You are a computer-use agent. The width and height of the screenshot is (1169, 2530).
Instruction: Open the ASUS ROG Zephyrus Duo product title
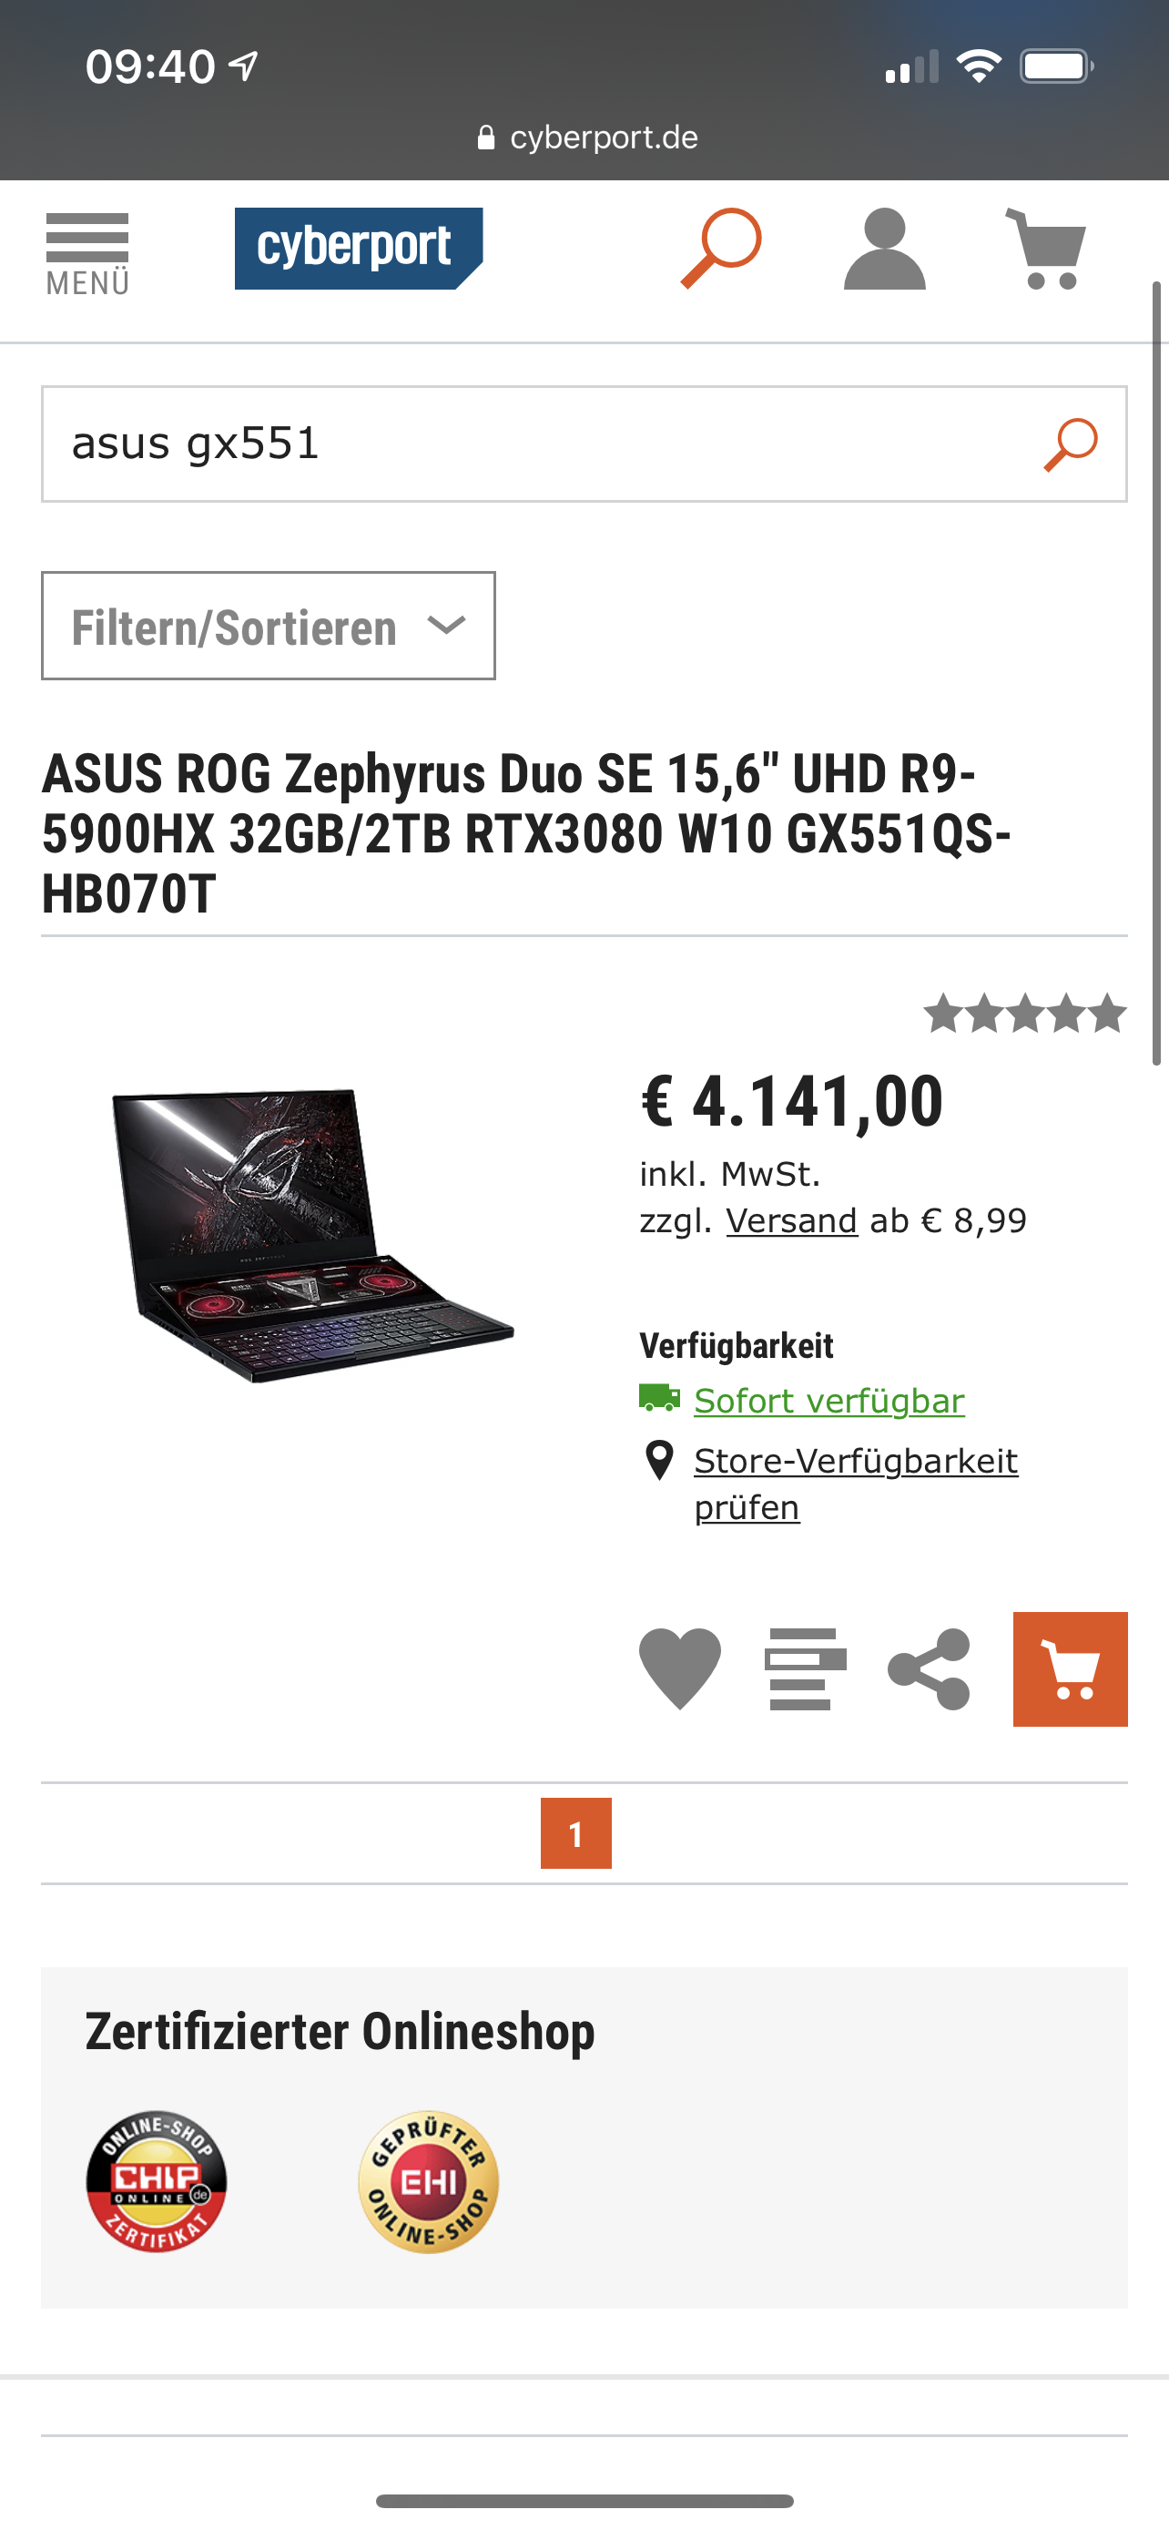[527, 832]
